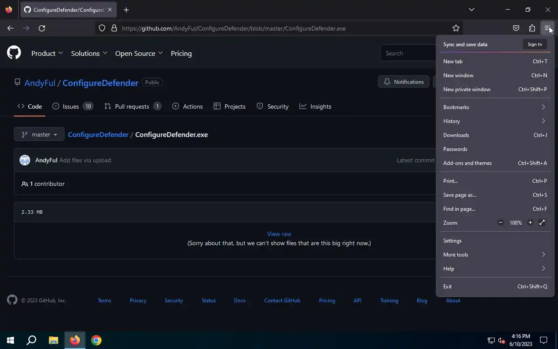Open the extensions puzzle icon
The width and height of the screenshot is (558, 349).
coord(532,28)
